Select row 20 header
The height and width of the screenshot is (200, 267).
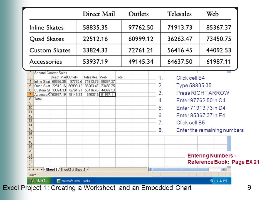click(30, 151)
